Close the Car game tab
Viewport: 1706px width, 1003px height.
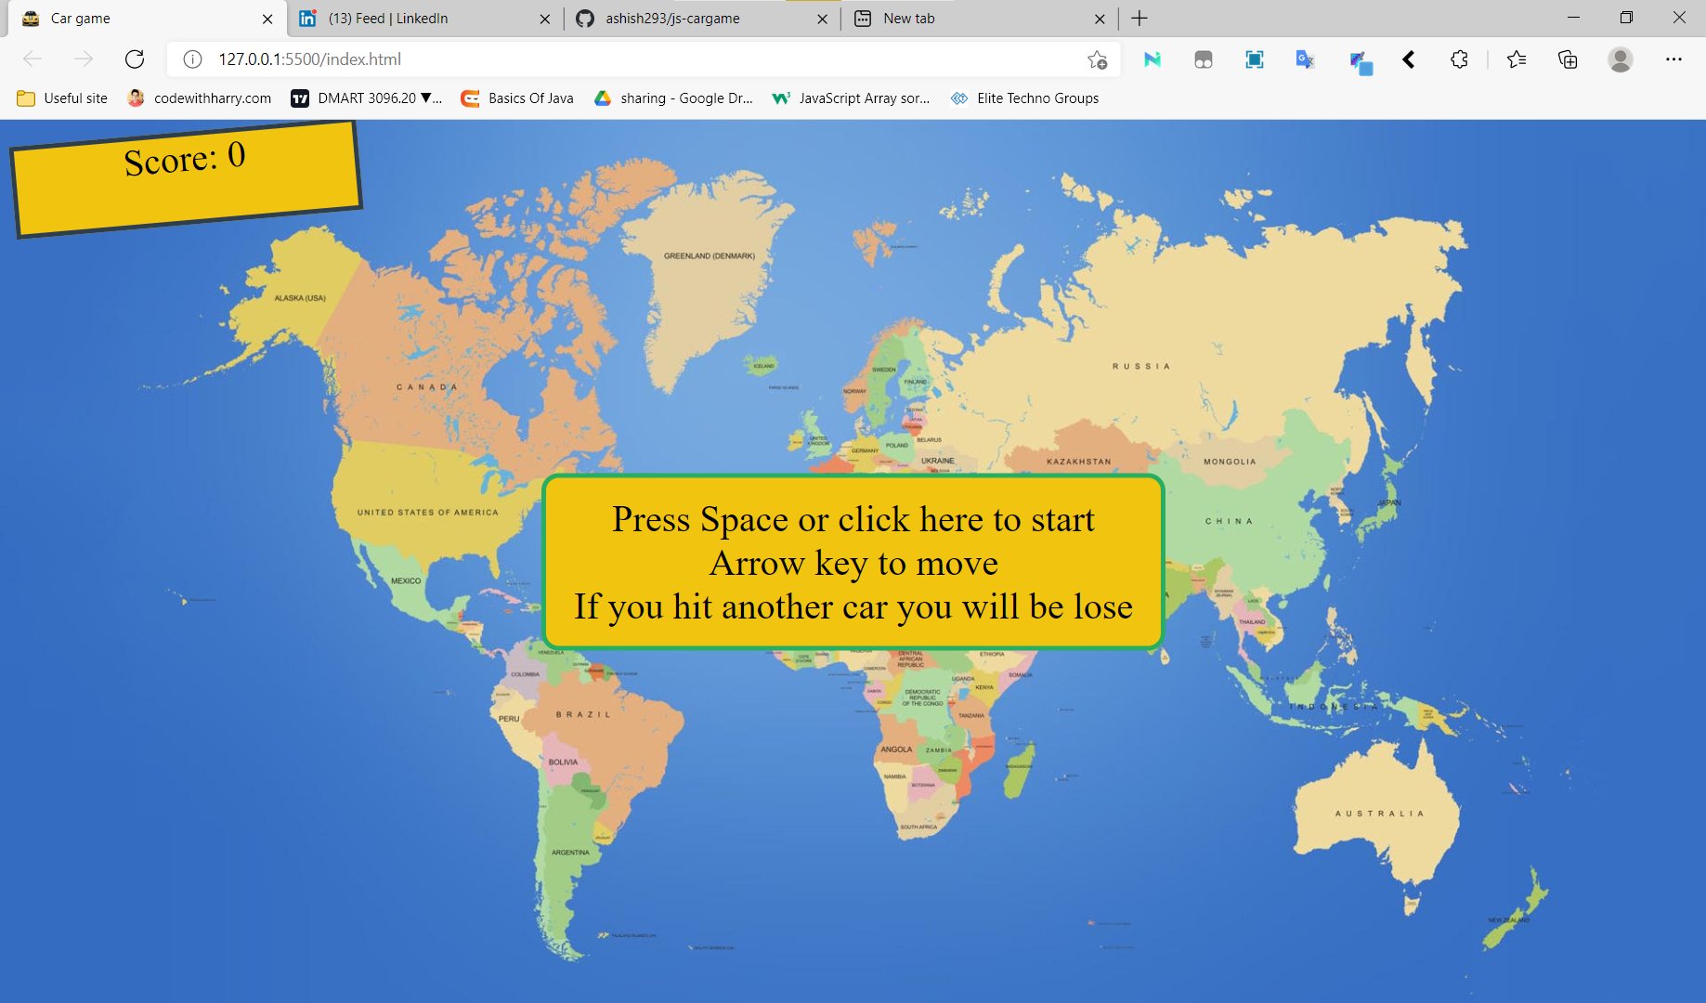(x=267, y=19)
